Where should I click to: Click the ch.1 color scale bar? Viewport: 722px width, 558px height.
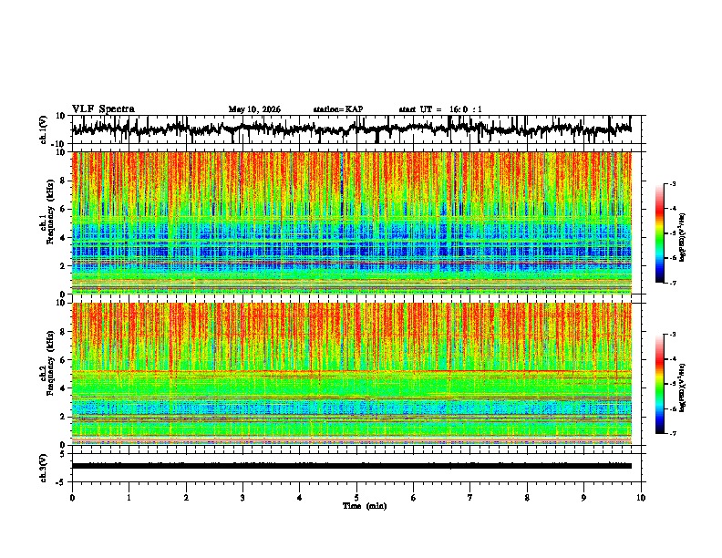coord(660,233)
